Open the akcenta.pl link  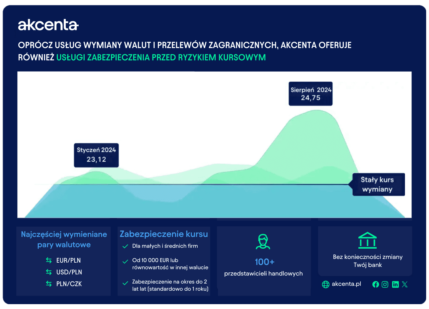coord(346,284)
